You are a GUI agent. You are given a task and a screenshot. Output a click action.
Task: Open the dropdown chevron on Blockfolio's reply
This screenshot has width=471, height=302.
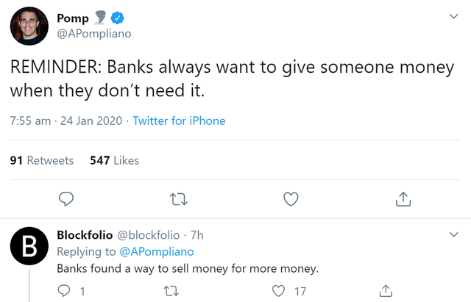coord(453,234)
